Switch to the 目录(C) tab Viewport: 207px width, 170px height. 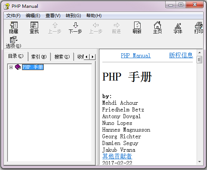(16, 56)
